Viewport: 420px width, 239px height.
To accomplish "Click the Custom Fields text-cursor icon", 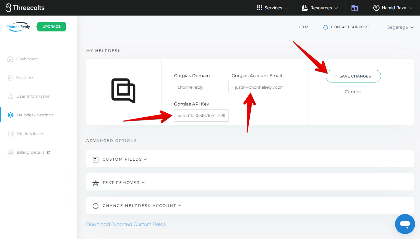I will tap(96, 160).
